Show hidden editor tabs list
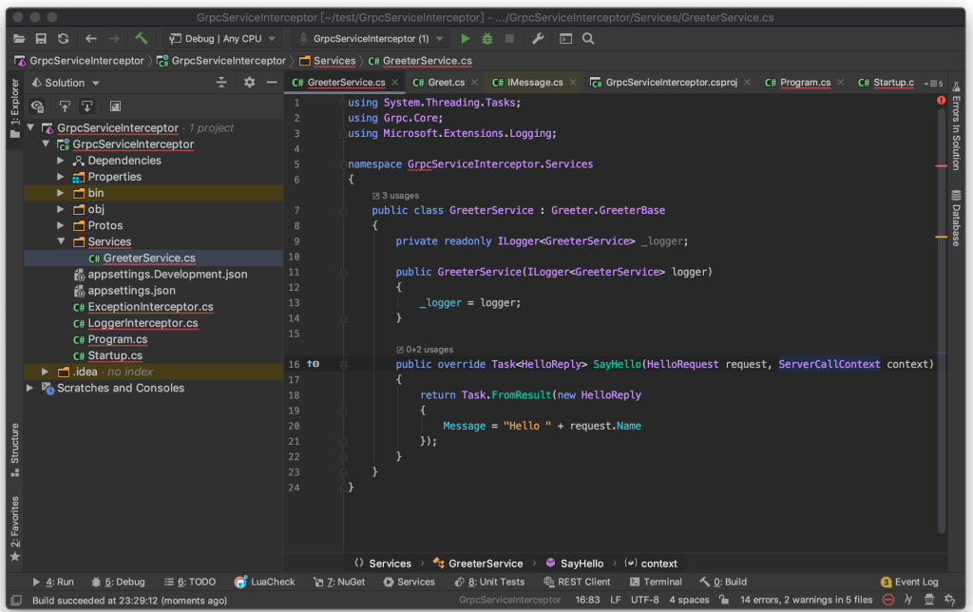 [x=933, y=84]
